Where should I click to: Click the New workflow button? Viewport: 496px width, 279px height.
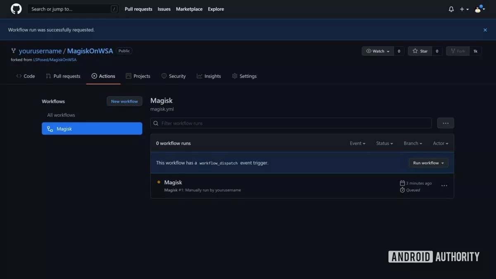point(124,101)
